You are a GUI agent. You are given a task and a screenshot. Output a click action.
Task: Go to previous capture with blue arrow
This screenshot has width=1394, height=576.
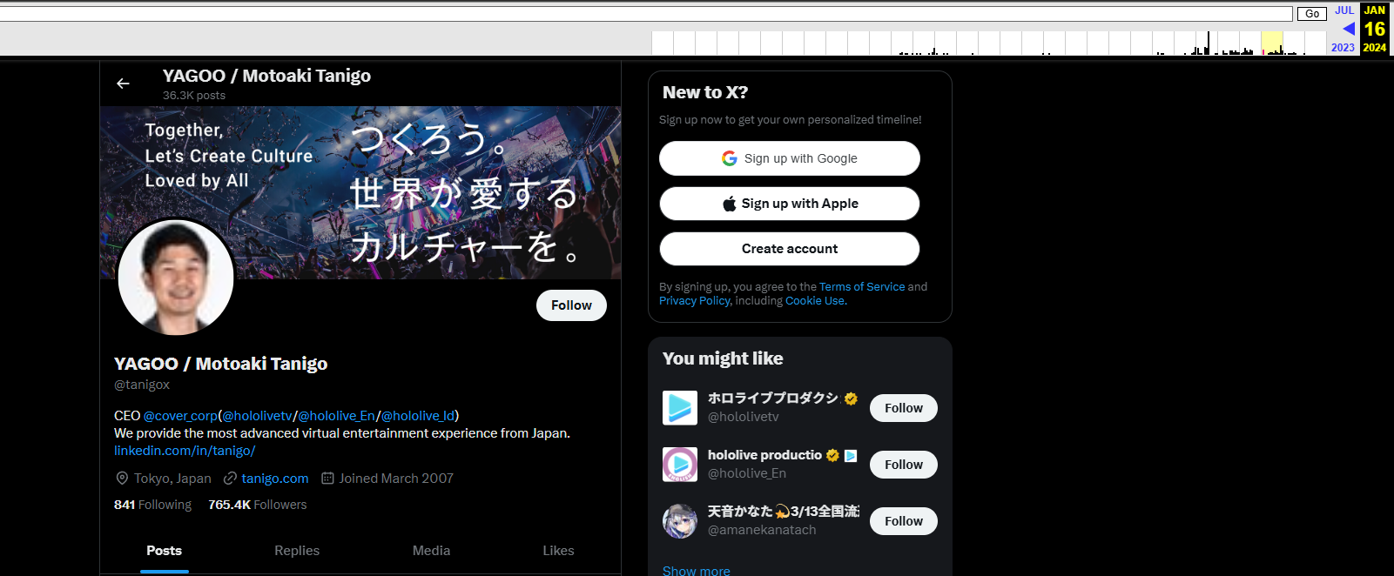coord(1349,29)
